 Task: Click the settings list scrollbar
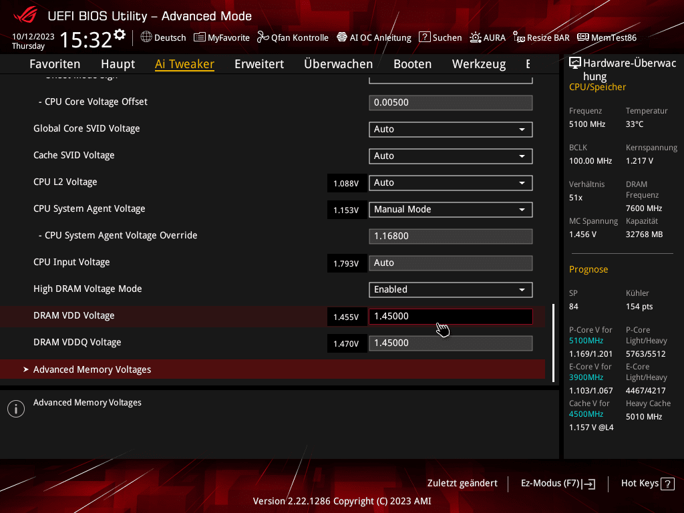[554, 343]
